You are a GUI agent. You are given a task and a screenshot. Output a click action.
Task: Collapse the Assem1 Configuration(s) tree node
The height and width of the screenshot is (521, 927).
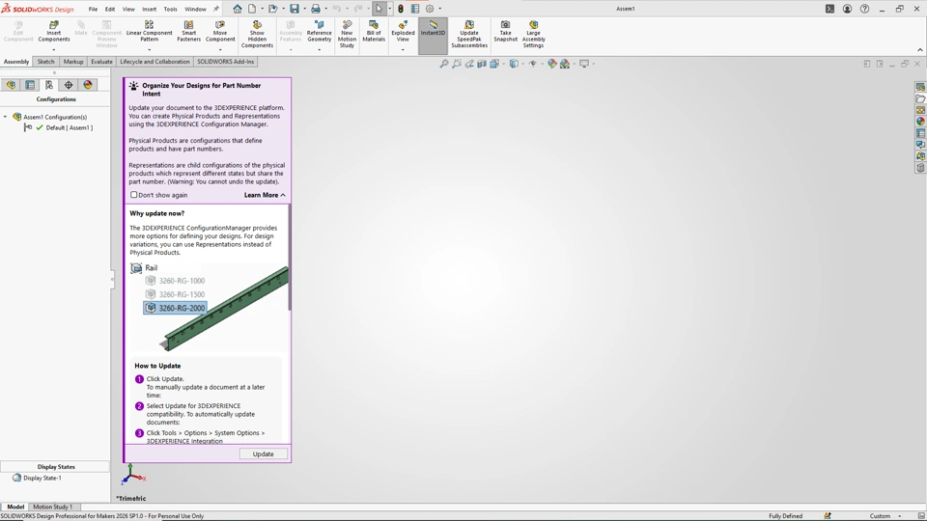click(6, 117)
